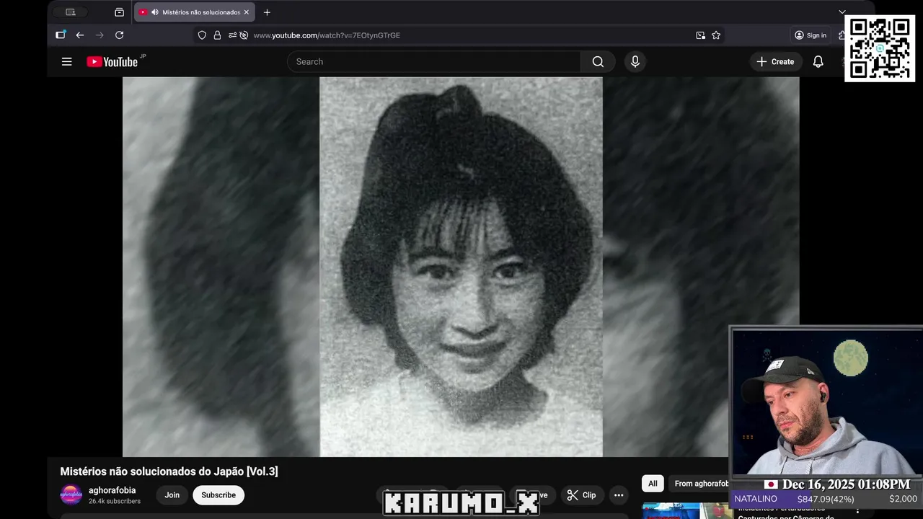Click the Clip scissors button
Viewport: 923px width, 519px height.
pos(581,495)
